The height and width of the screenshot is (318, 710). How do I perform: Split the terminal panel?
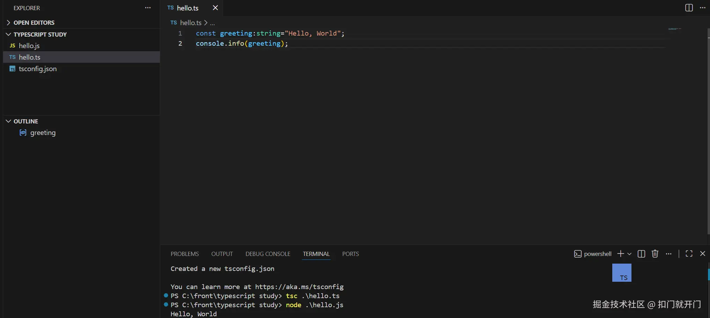point(641,254)
